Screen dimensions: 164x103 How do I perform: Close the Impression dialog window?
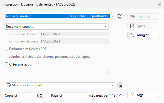(160, 4)
